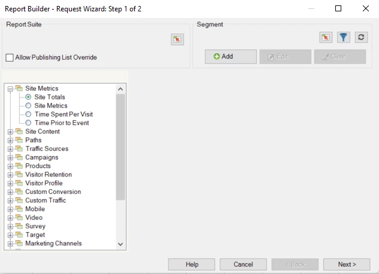Image resolution: width=379 pixels, height=274 pixels.
Task: Click the Visitor Retention folder icon
Action: tap(19, 174)
